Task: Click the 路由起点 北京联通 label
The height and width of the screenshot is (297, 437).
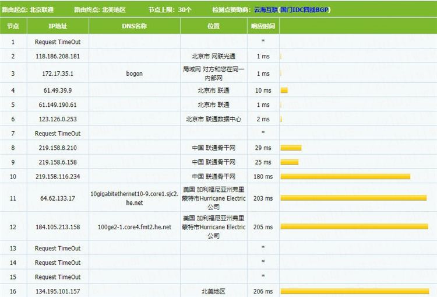Action: pos(27,9)
